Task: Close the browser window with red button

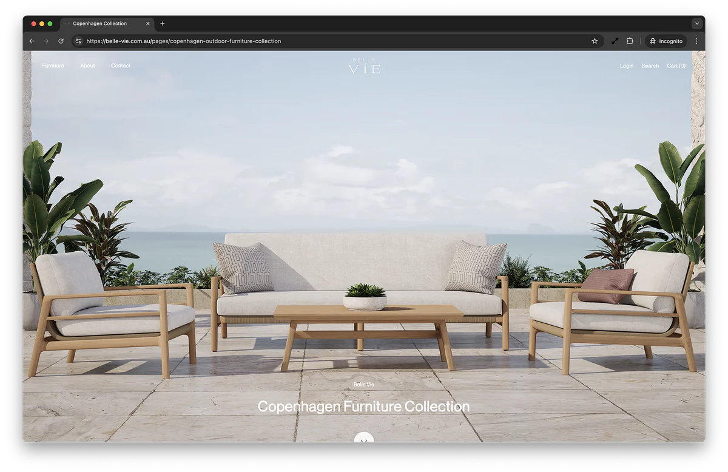Action: coord(33,24)
